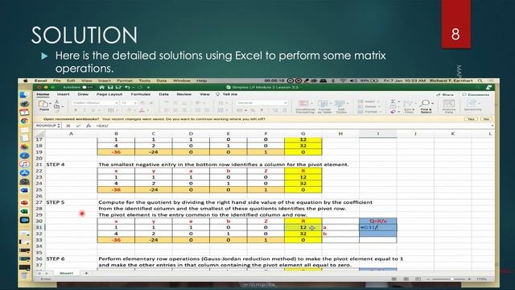This screenshot has width=515, height=290.
Task: Click the Sort & Filter icon
Action: pyautogui.click(x=409, y=106)
